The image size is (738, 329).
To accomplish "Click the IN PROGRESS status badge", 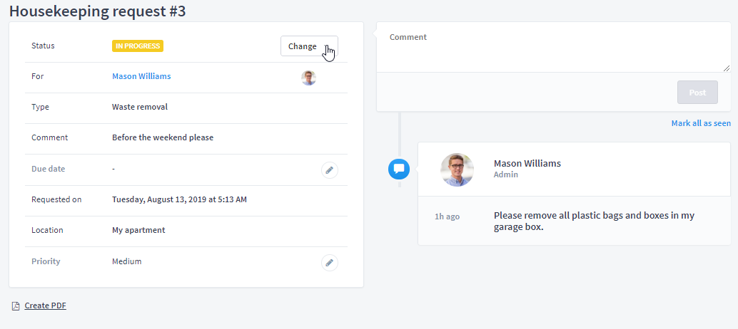I will coord(138,46).
